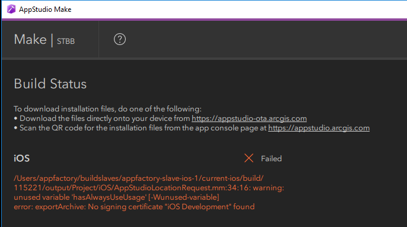The image size is (407, 227).
Task: Click the iOS platform heading
Action: click(x=22, y=158)
